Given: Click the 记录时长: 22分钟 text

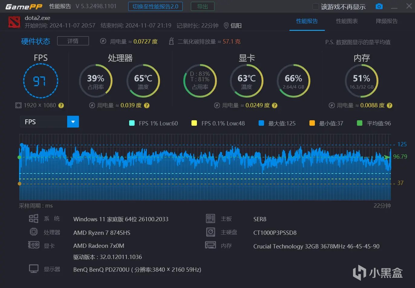Looking at the screenshot, I should point(198,26).
